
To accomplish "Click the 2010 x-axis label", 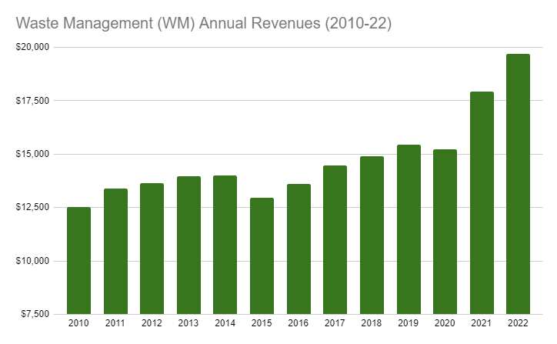I will click(78, 323).
